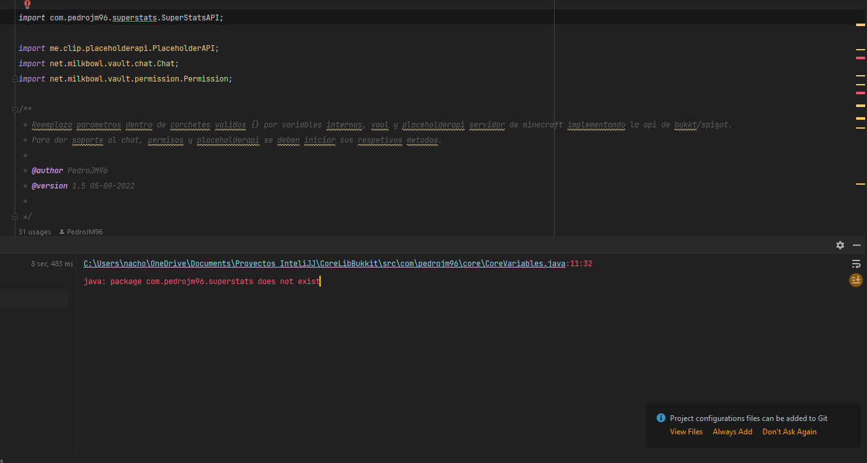867x463 pixels.
Task: Click PlaceholderAPI class in import line
Action: (x=183, y=48)
